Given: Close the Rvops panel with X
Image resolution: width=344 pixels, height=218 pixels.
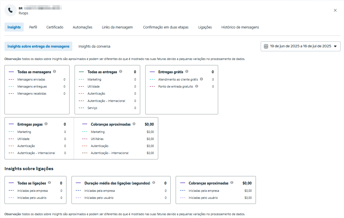Looking at the screenshot, I should pos(335,10).
